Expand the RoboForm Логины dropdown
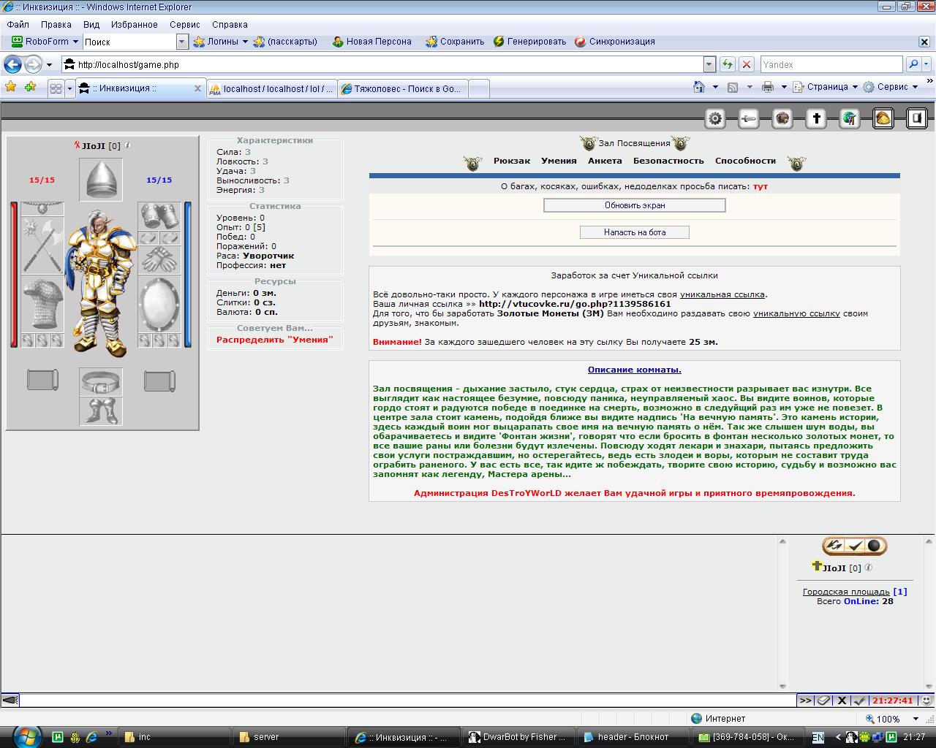This screenshot has height=748, width=936. (x=245, y=42)
